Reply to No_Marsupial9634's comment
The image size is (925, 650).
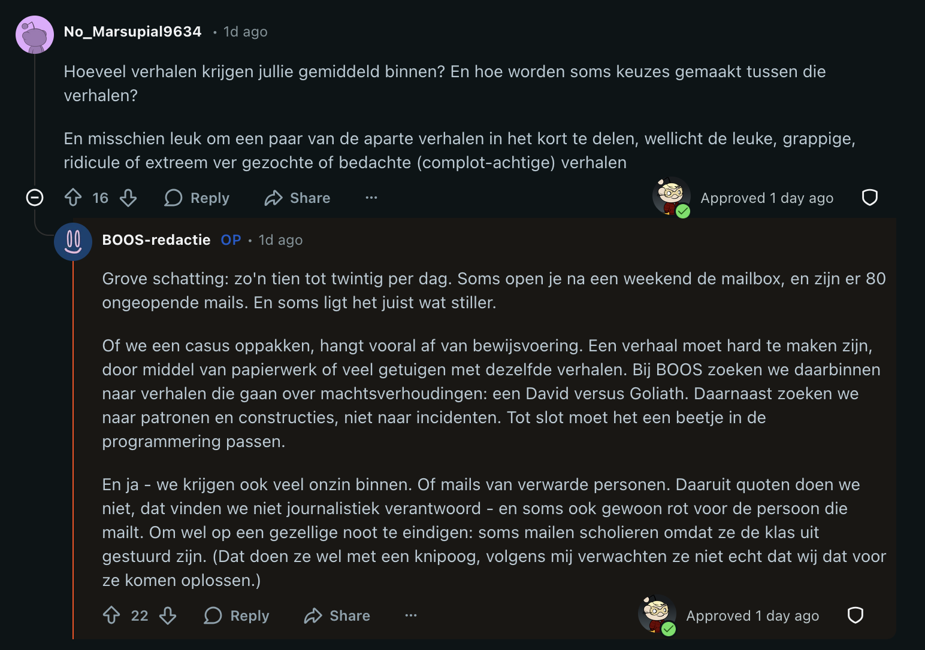tap(197, 198)
